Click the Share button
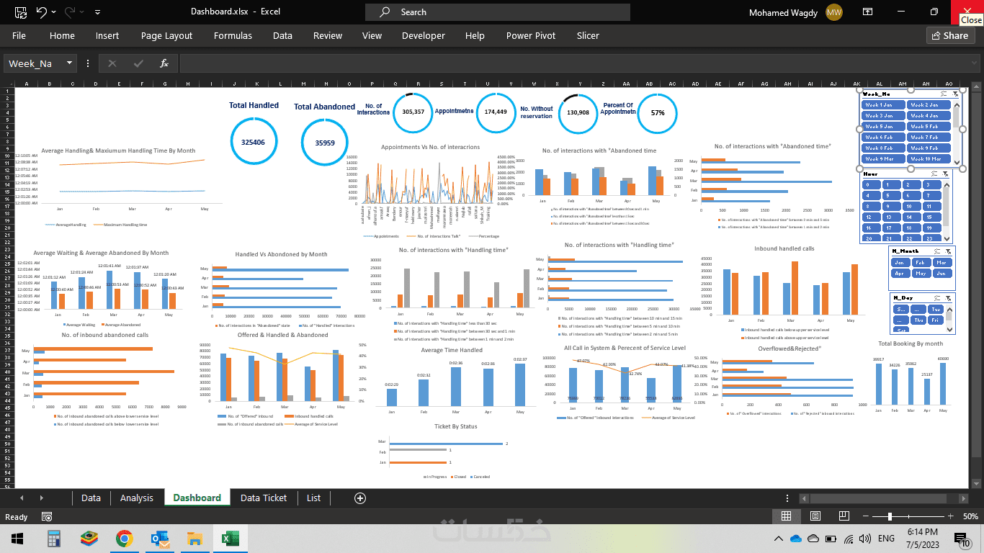Image resolution: width=984 pixels, height=553 pixels. click(x=950, y=35)
